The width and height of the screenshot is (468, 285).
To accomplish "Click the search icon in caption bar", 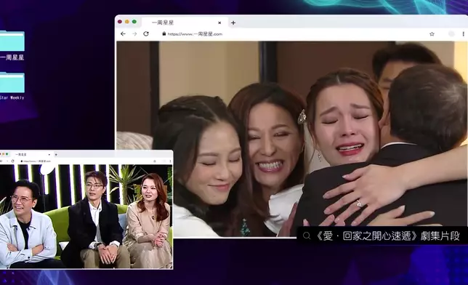I will click(307, 236).
